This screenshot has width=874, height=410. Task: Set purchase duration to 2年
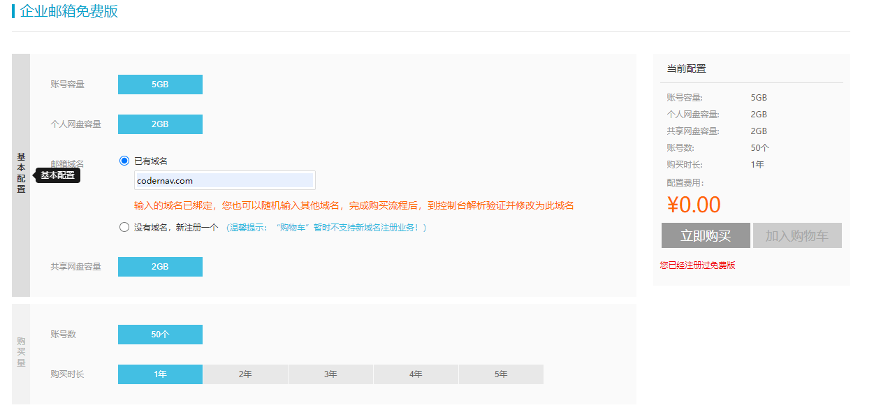[245, 374]
